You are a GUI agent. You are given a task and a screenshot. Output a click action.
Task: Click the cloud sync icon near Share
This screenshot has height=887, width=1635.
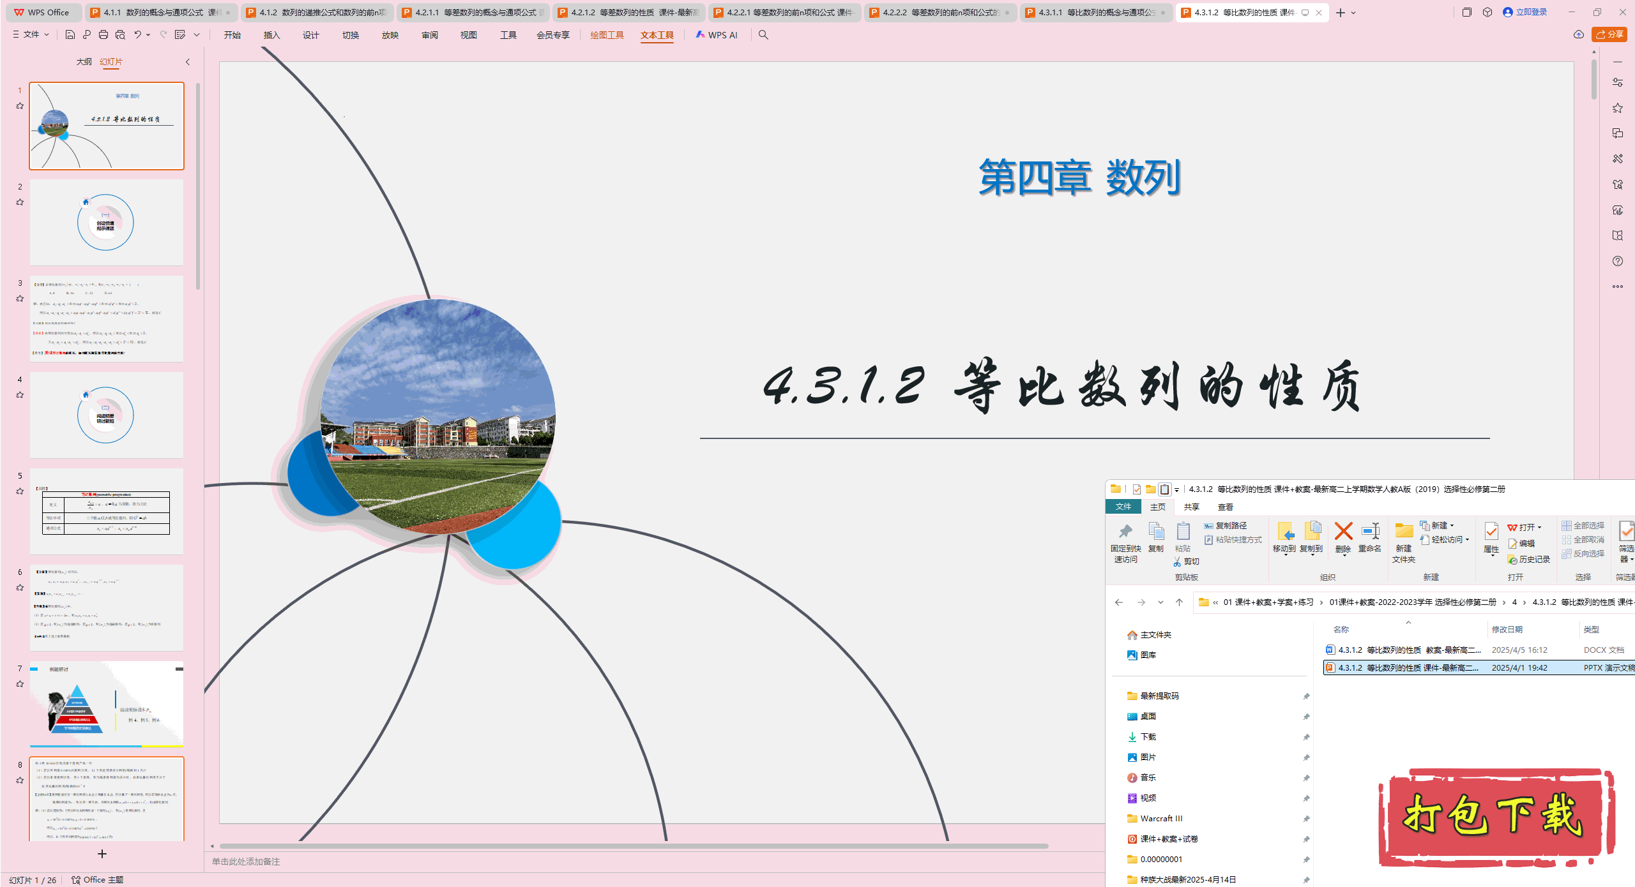(x=1579, y=34)
